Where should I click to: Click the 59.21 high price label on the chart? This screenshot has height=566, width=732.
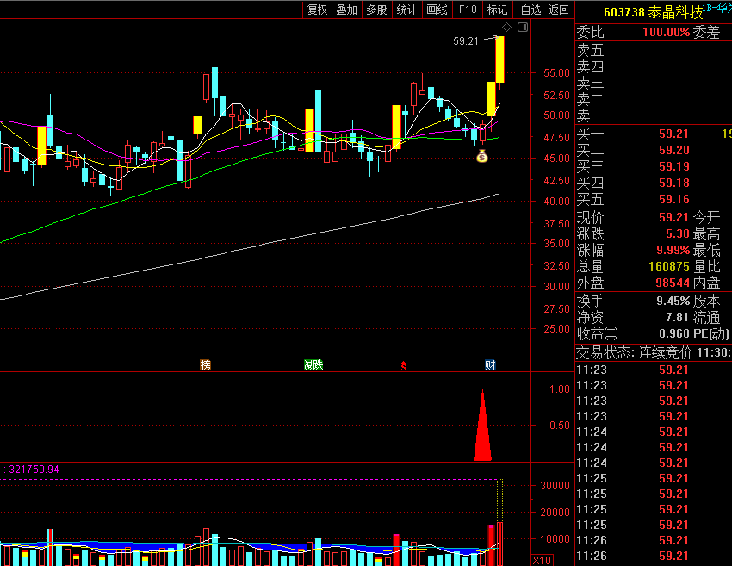pos(466,41)
